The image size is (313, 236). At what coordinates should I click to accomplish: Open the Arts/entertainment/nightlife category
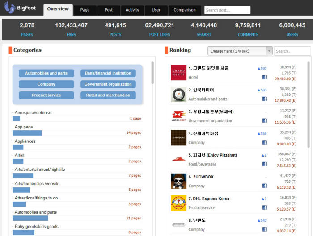40,170
